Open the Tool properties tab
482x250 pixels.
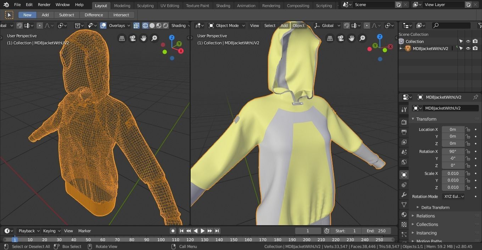point(404,109)
